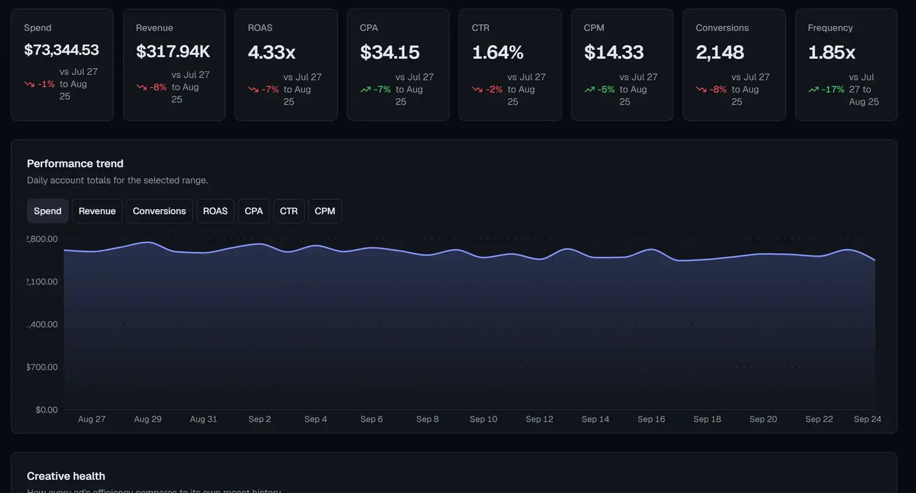This screenshot has height=493, width=916.
Task: Select the CPM chart tab
Action: (x=325, y=211)
